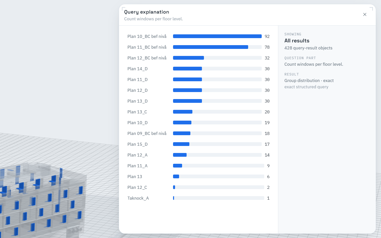381x238 pixels.
Task: Click the window count 32
Action: coord(267,58)
